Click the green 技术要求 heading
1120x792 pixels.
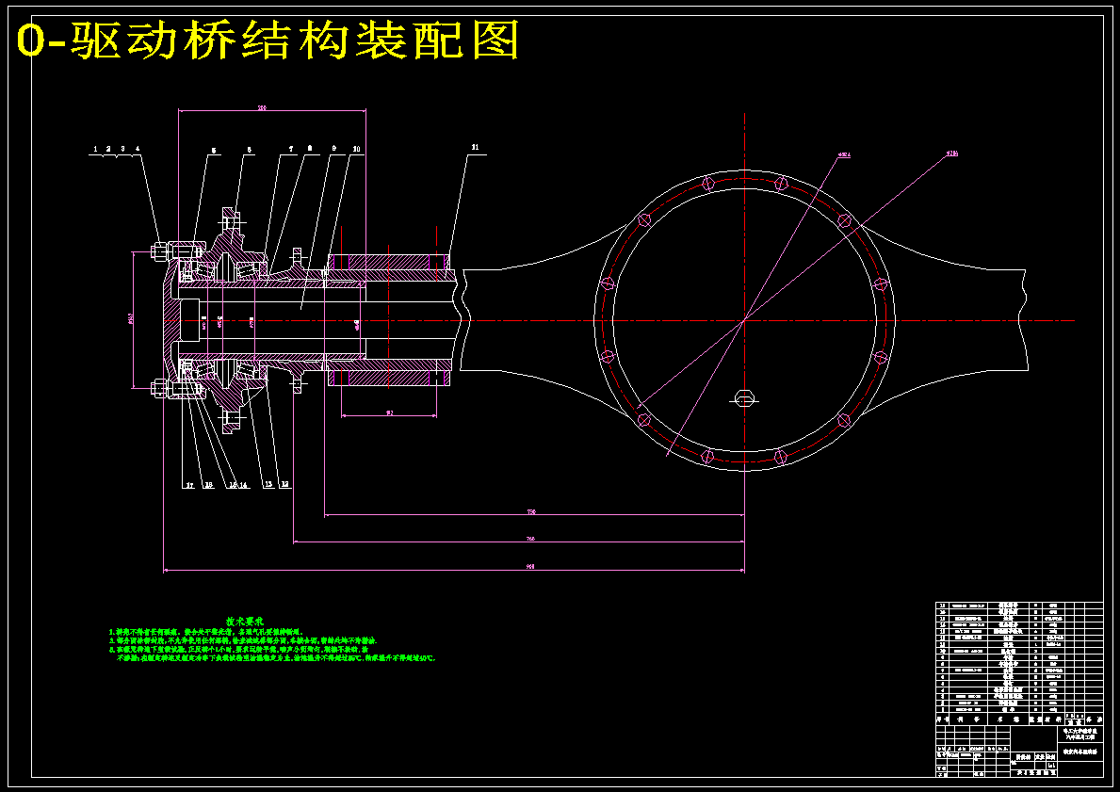pyautogui.click(x=245, y=621)
